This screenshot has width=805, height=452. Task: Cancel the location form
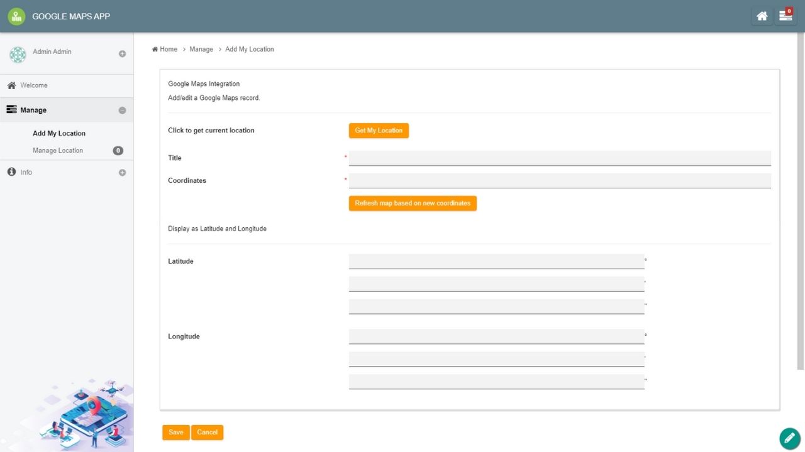pos(207,433)
